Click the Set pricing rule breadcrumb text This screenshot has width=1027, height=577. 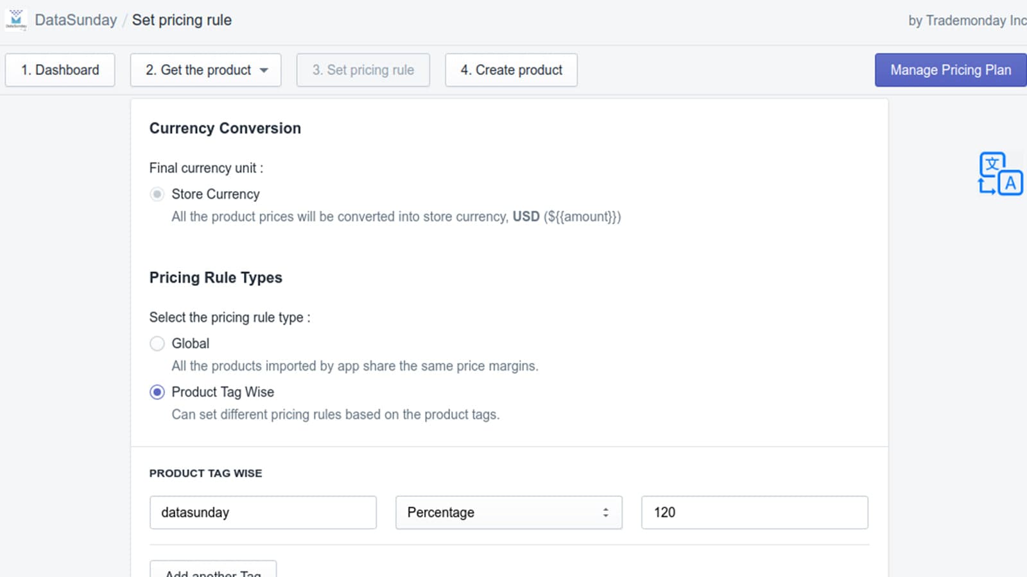click(x=182, y=20)
